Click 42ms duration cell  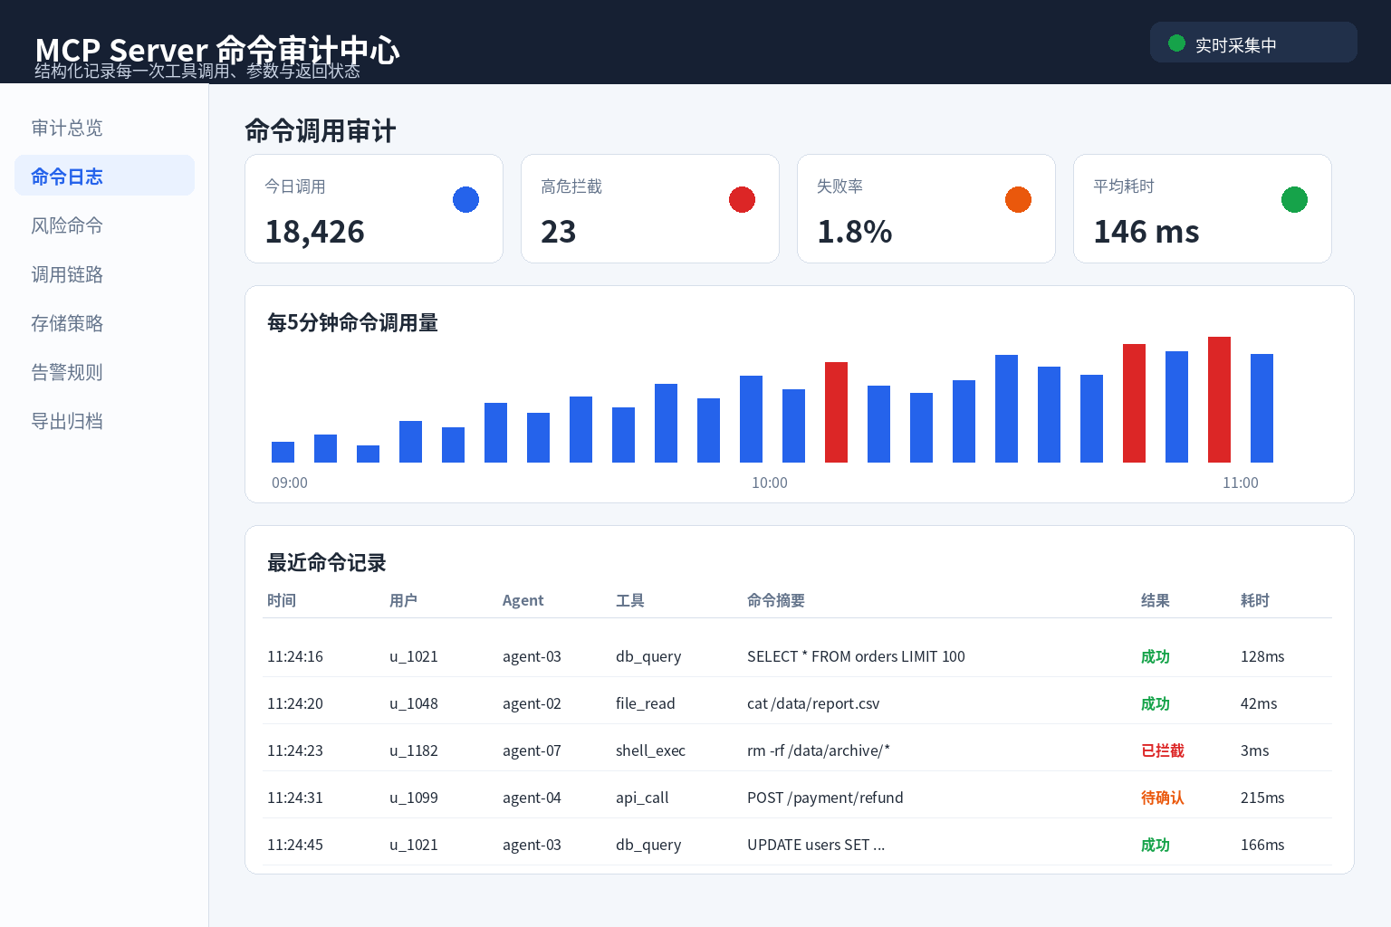pos(1259,703)
